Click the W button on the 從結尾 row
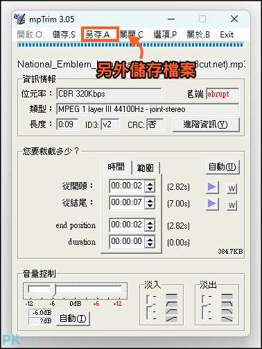The image size is (262, 349). coord(232,205)
